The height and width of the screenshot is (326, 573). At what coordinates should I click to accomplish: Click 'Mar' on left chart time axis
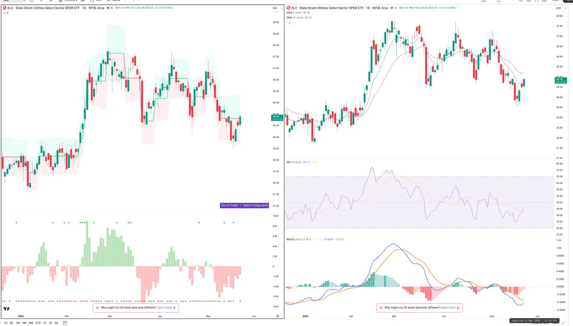[110, 316]
